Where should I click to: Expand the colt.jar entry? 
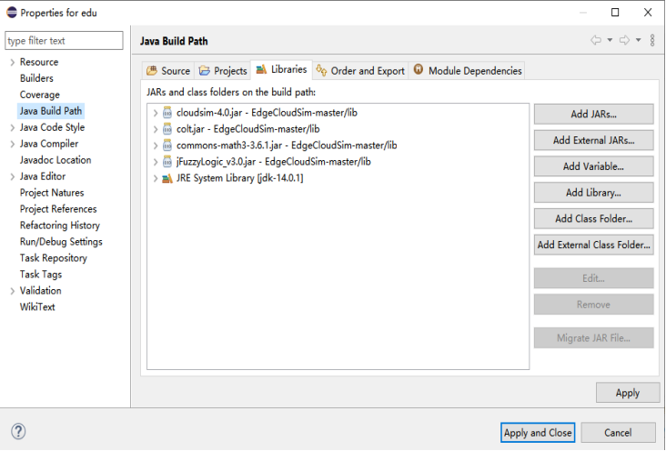(x=156, y=129)
